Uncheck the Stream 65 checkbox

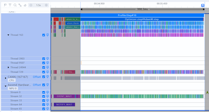click(44, 109)
